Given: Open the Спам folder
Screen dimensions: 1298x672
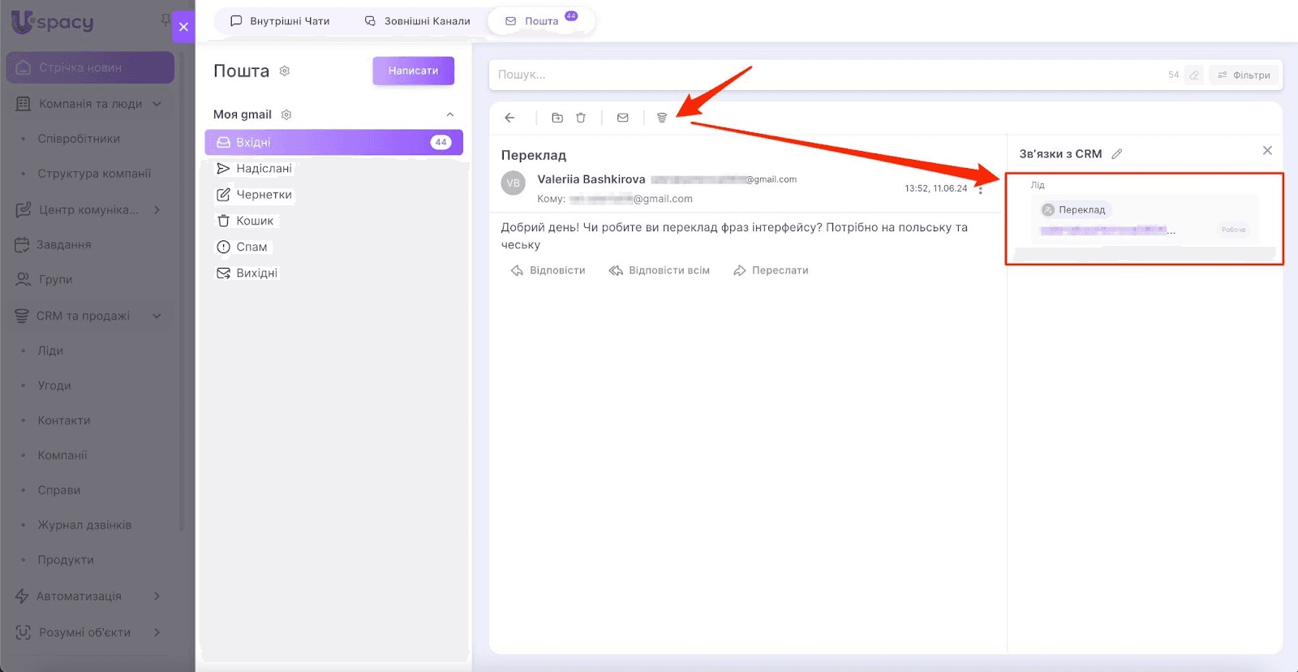Looking at the screenshot, I should 242,247.
